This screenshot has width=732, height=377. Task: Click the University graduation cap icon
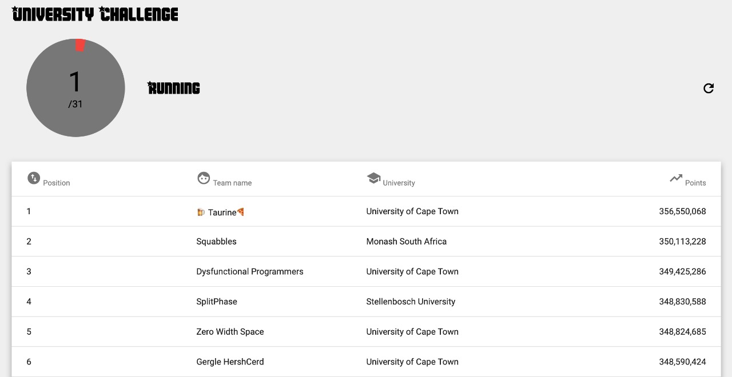373,178
